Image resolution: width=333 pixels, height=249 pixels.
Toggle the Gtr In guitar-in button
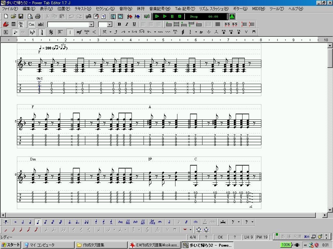pyautogui.click(x=21, y=24)
